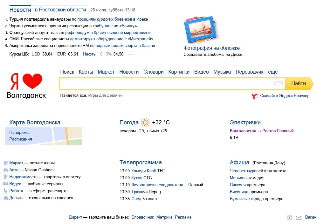Open help question mark icon
The width and height of the screenshot is (317, 224).
(289, 217)
